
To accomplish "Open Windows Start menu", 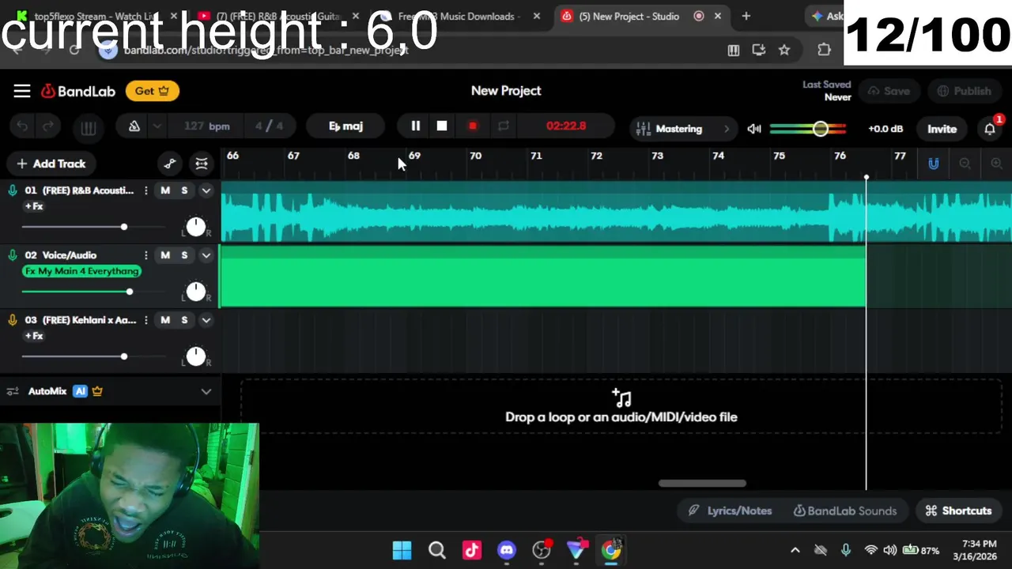I will coord(402,550).
